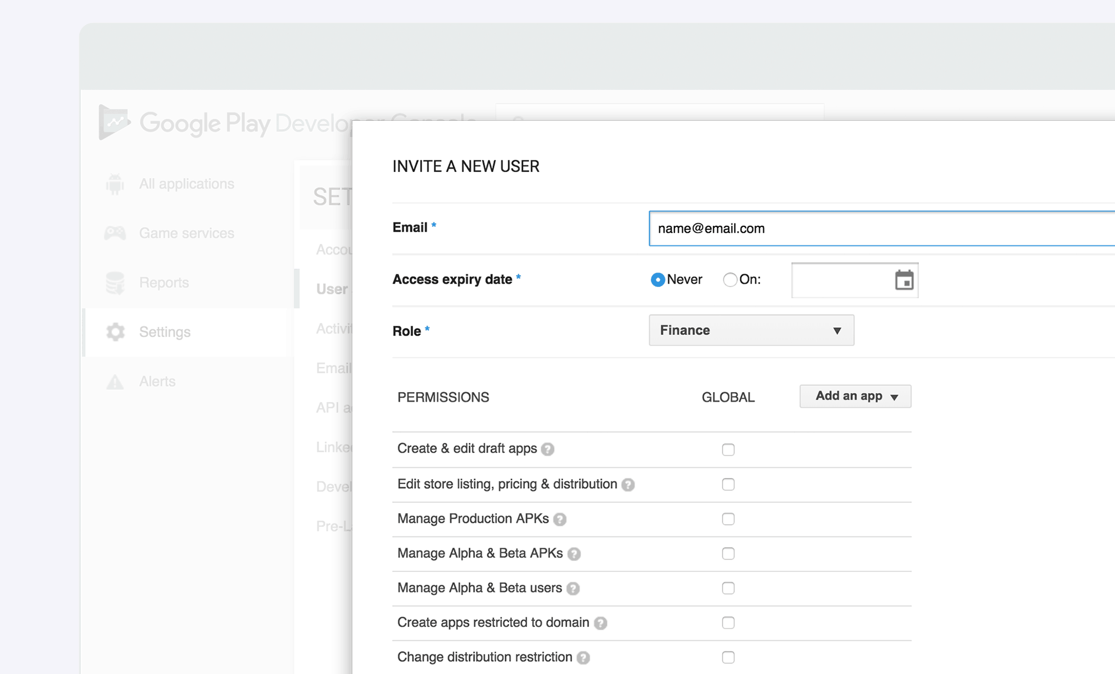The width and height of the screenshot is (1115, 674).
Task: Open Settings in the left sidebar
Action: (x=164, y=332)
